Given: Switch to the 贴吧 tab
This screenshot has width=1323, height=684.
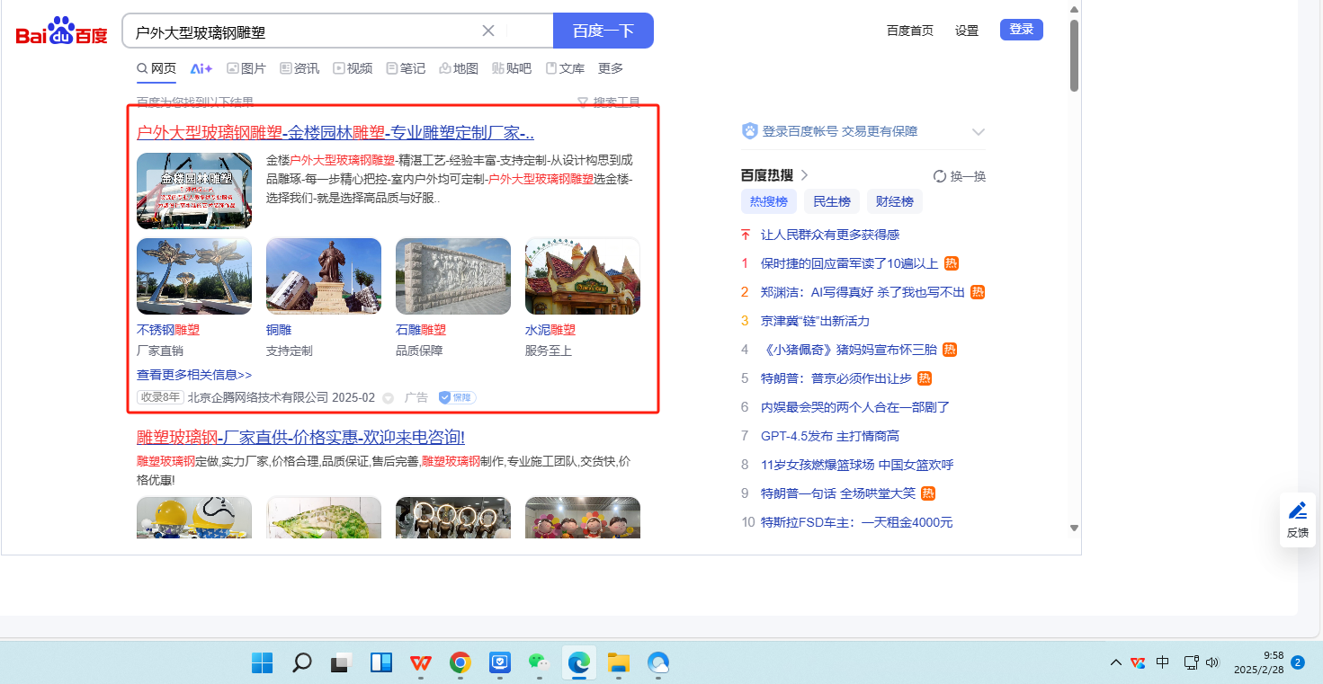Looking at the screenshot, I should click(512, 68).
